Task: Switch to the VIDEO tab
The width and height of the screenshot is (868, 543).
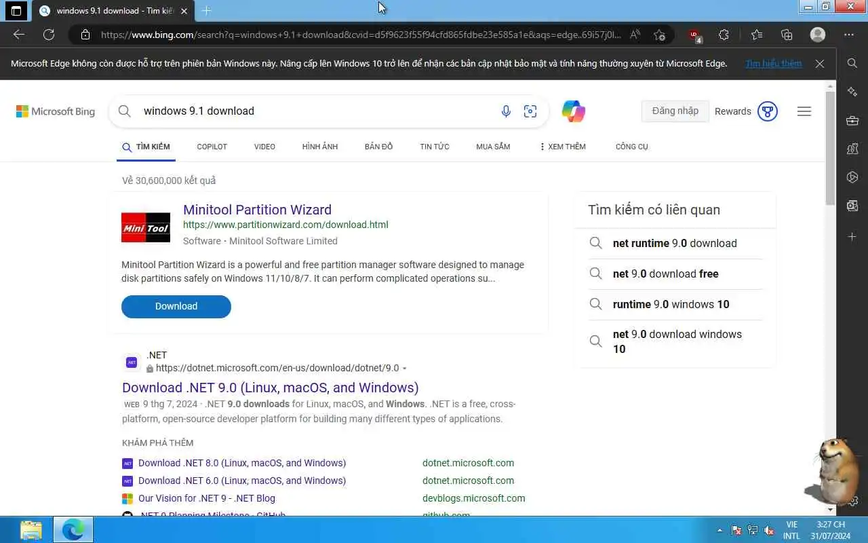Action: [x=264, y=147]
